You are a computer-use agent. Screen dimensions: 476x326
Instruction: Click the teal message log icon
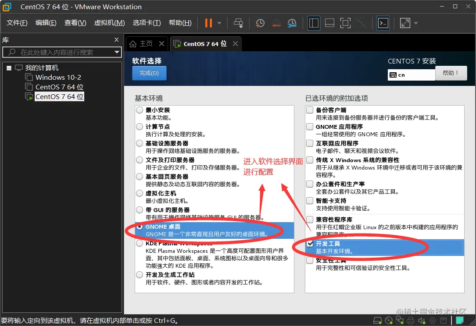[460, 320]
